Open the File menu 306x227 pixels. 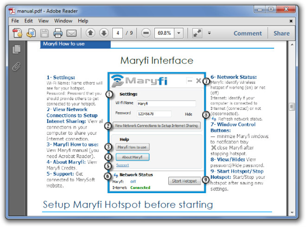(15, 21)
